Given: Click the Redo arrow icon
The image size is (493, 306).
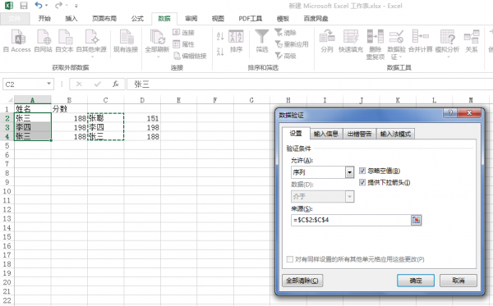Looking at the screenshot, I should (x=58, y=6).
